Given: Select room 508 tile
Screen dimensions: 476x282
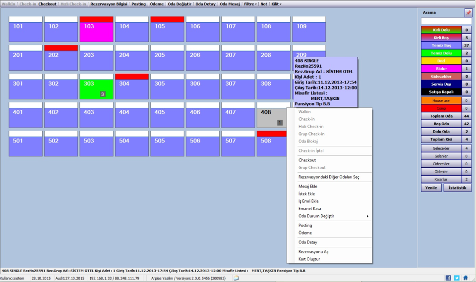Looking at the screenshot, I should point(272,143).
